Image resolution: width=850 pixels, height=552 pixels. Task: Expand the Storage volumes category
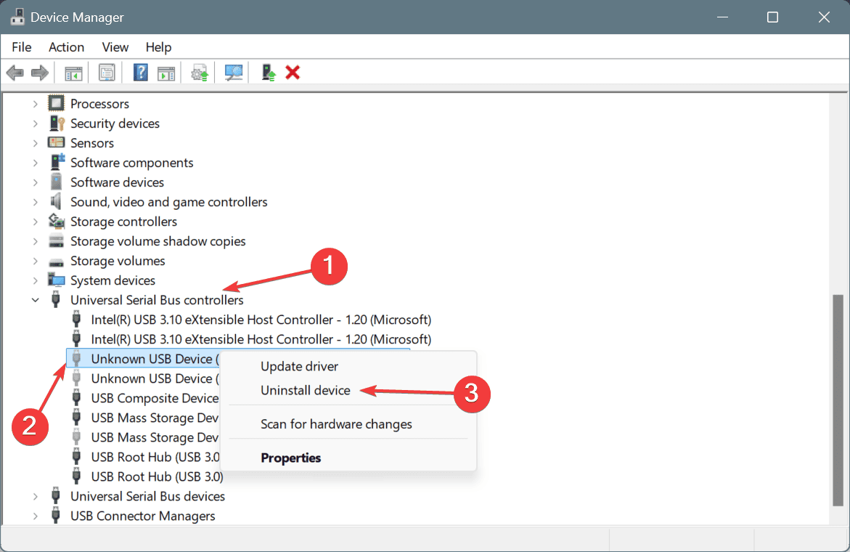[36, 261]
